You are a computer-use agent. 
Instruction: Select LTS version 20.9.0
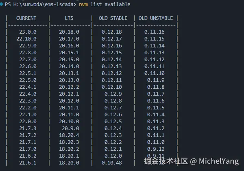69,128
